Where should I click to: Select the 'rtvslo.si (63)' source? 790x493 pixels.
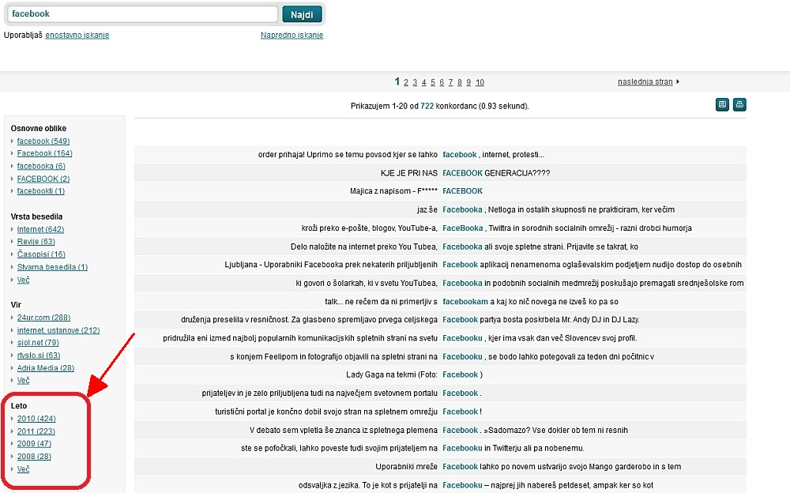[x=39, y=355]
